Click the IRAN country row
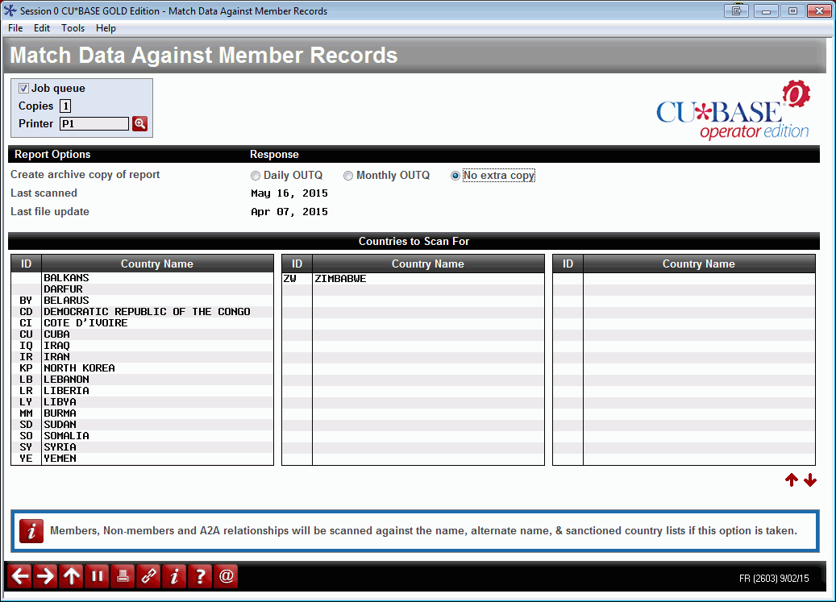This screenshot has width=836, height=602. pos(143,357)
